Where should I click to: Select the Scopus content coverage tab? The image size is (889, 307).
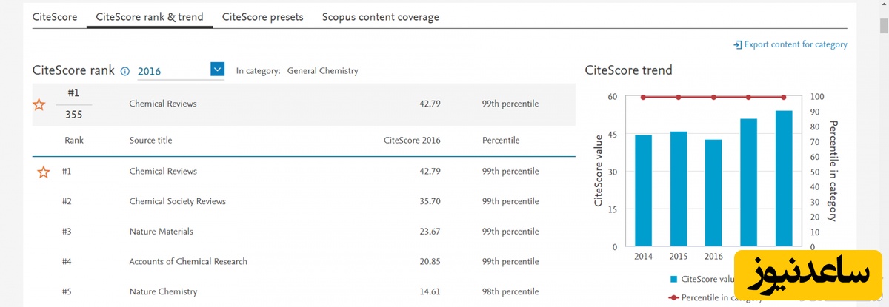pos(380,17)
